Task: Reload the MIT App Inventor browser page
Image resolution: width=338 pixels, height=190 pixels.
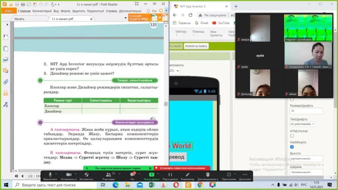Action: point(190,15)
